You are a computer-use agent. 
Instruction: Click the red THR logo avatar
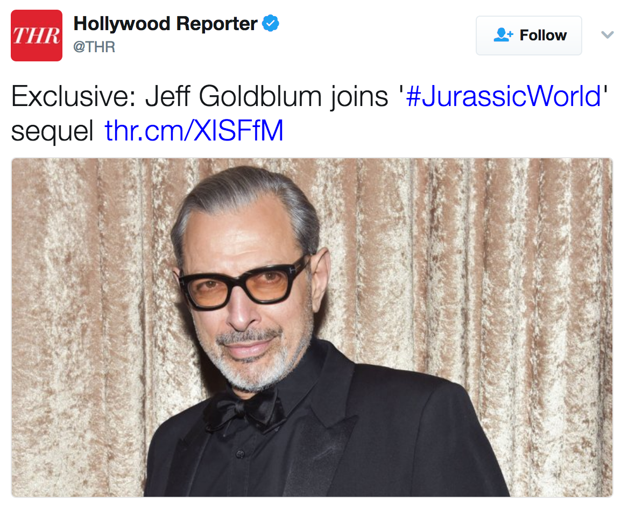(x=37, y=36)
